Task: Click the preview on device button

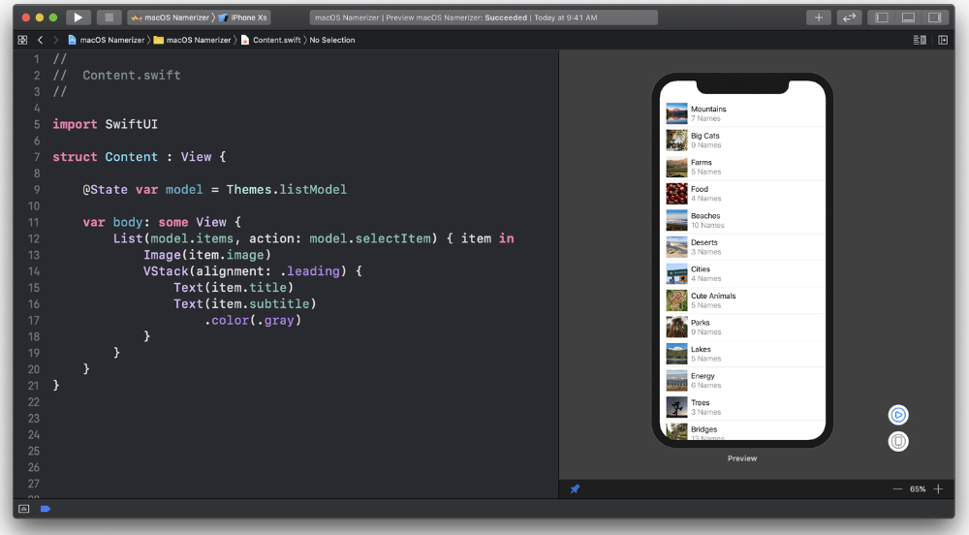Action: [898, 442]
